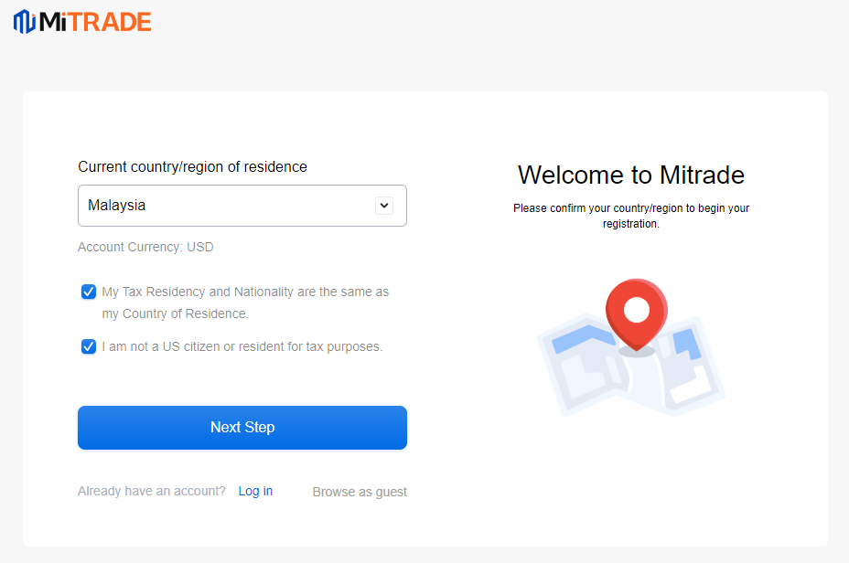
Task: Click the Welcome to Mitrade heading
Action: [x=631, y=175]
